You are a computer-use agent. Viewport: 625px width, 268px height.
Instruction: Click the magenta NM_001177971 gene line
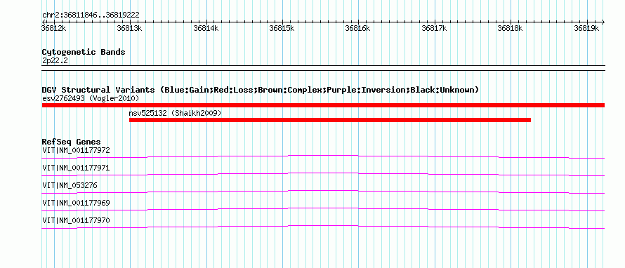pos(323,174)
